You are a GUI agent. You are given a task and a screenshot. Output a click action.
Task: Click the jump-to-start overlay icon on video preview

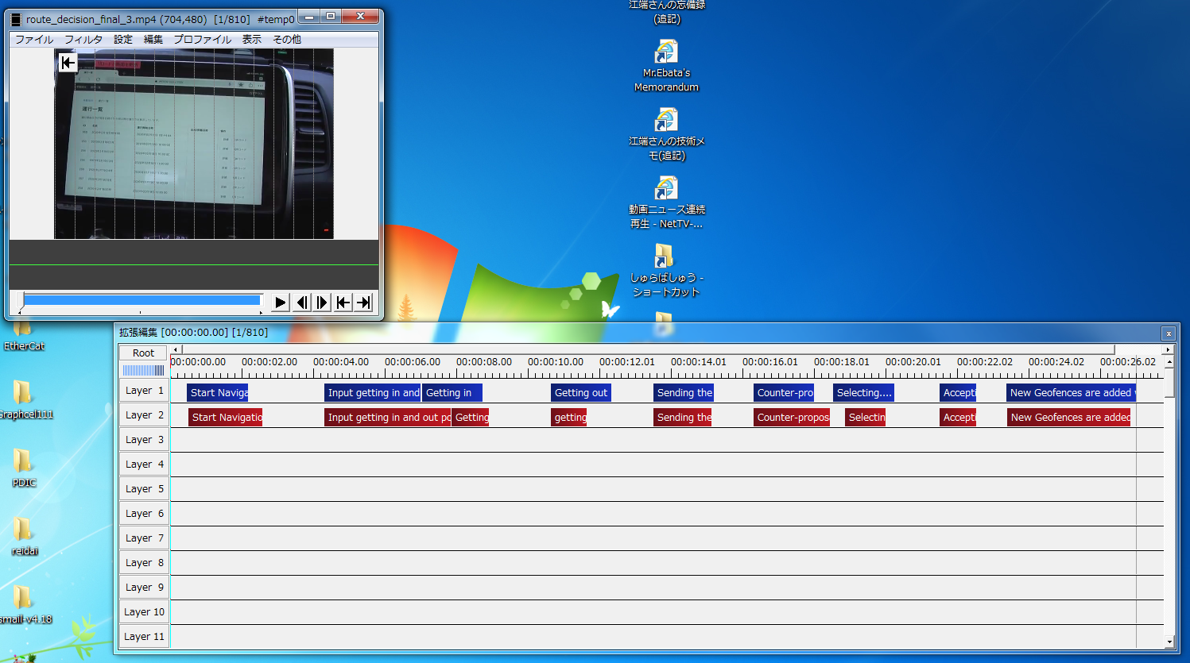(x=68, y=63)
